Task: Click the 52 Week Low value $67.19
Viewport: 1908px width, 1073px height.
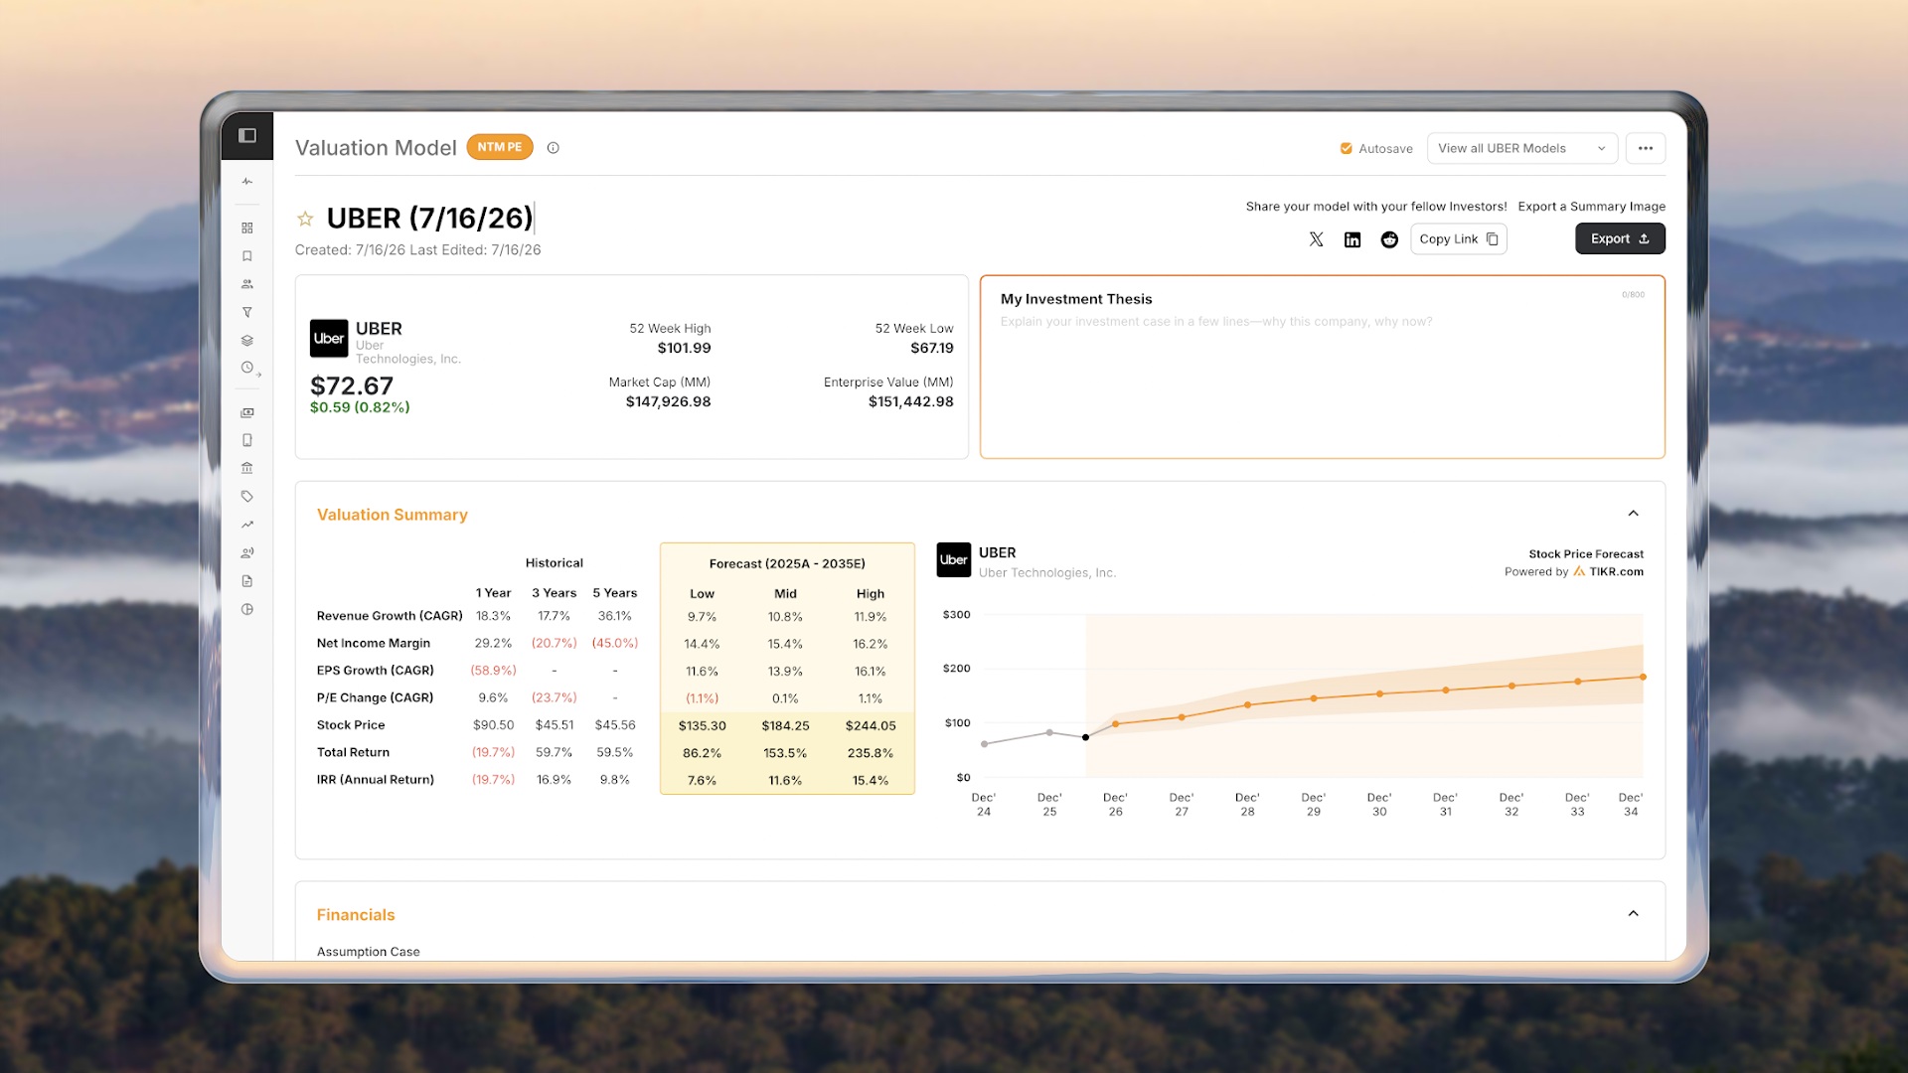Action: (x=932, y=349)
